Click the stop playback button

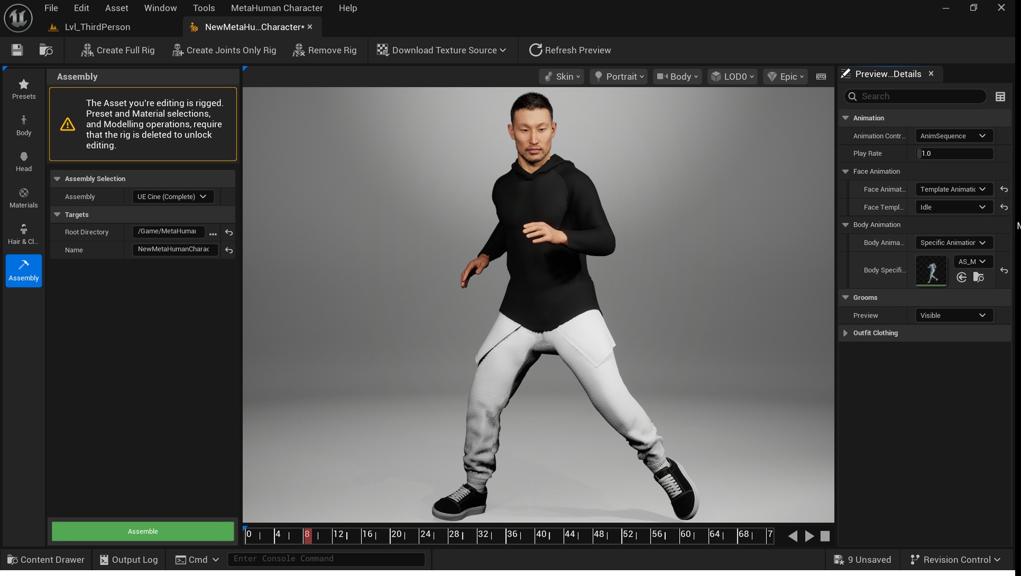(825, 537)
